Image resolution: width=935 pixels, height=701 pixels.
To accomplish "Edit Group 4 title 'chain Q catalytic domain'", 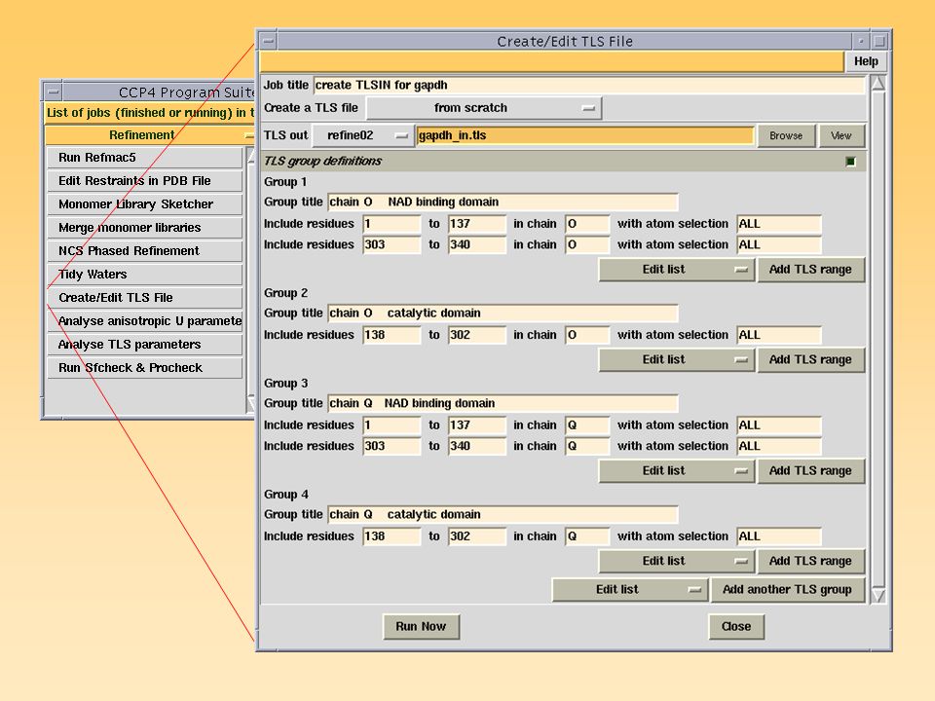I will pos(504,514).
